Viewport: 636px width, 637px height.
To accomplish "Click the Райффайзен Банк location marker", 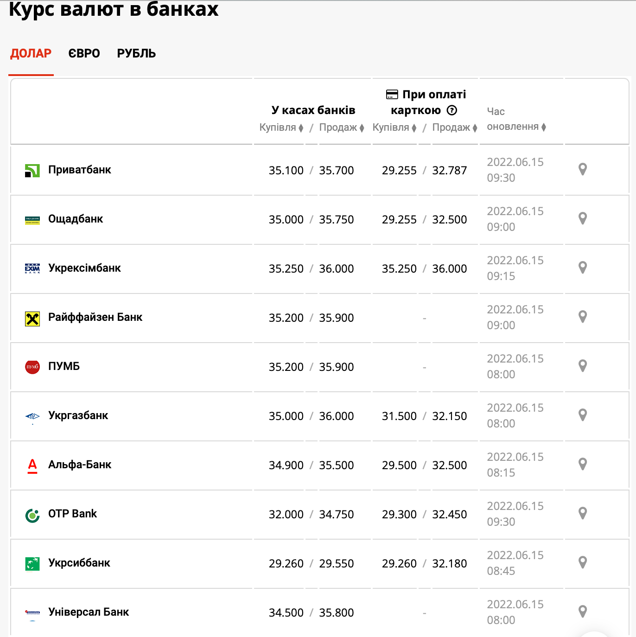I will click(583, 317).
